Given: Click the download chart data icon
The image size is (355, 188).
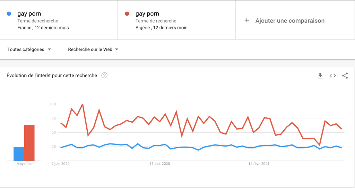Looking at the screenshot, I should pos(320,76).
